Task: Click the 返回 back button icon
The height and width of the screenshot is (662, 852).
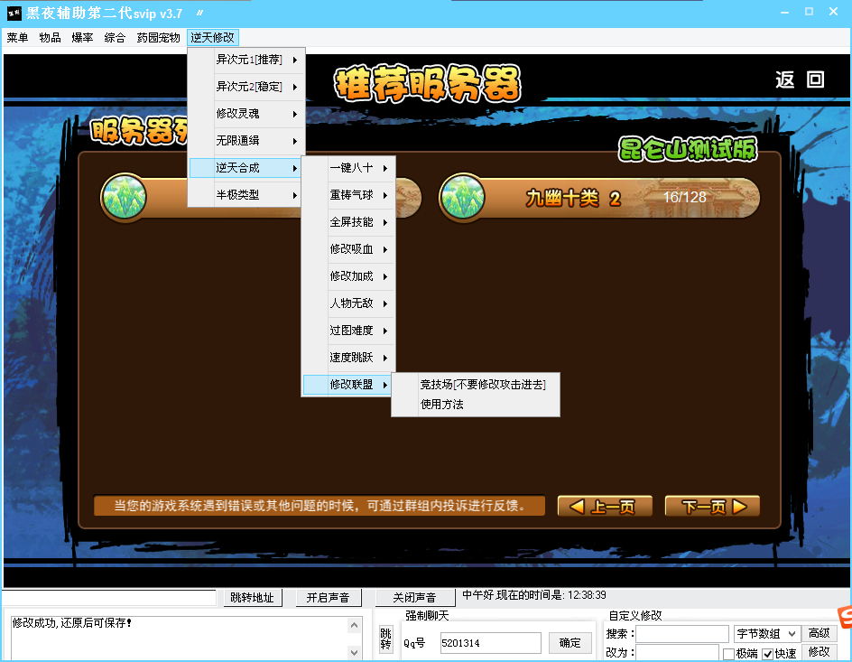Action: pyautogui.click(x=799, y=79)
